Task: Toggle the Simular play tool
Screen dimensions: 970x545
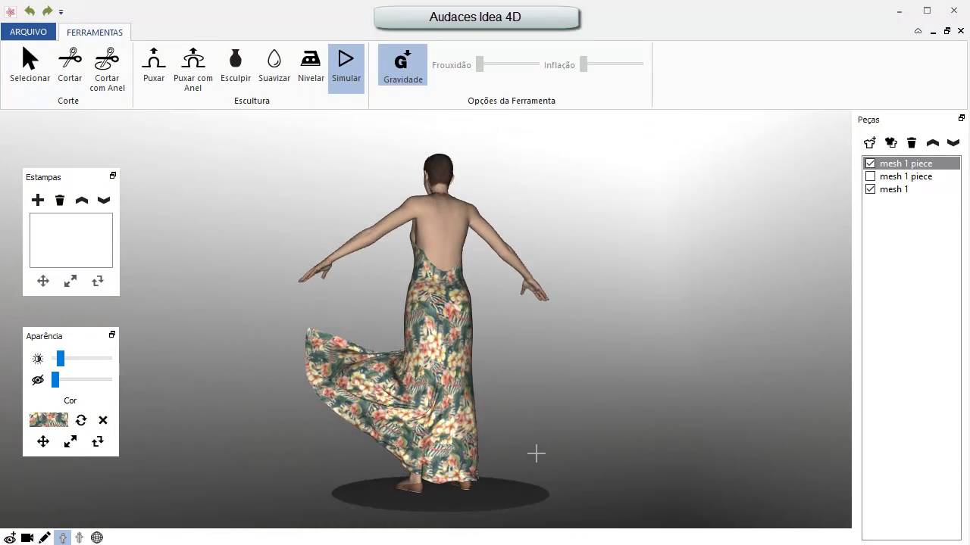Action: pyautogui.click(x=346, y=68)
